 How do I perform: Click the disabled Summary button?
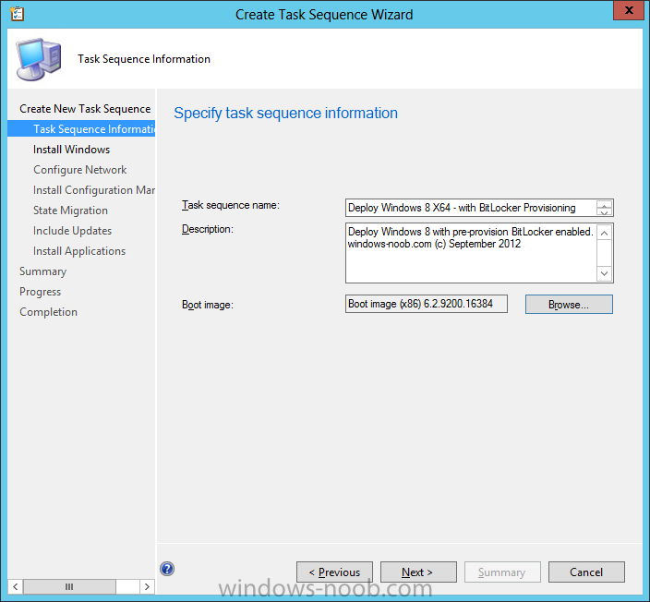click(x=502, y=572)
